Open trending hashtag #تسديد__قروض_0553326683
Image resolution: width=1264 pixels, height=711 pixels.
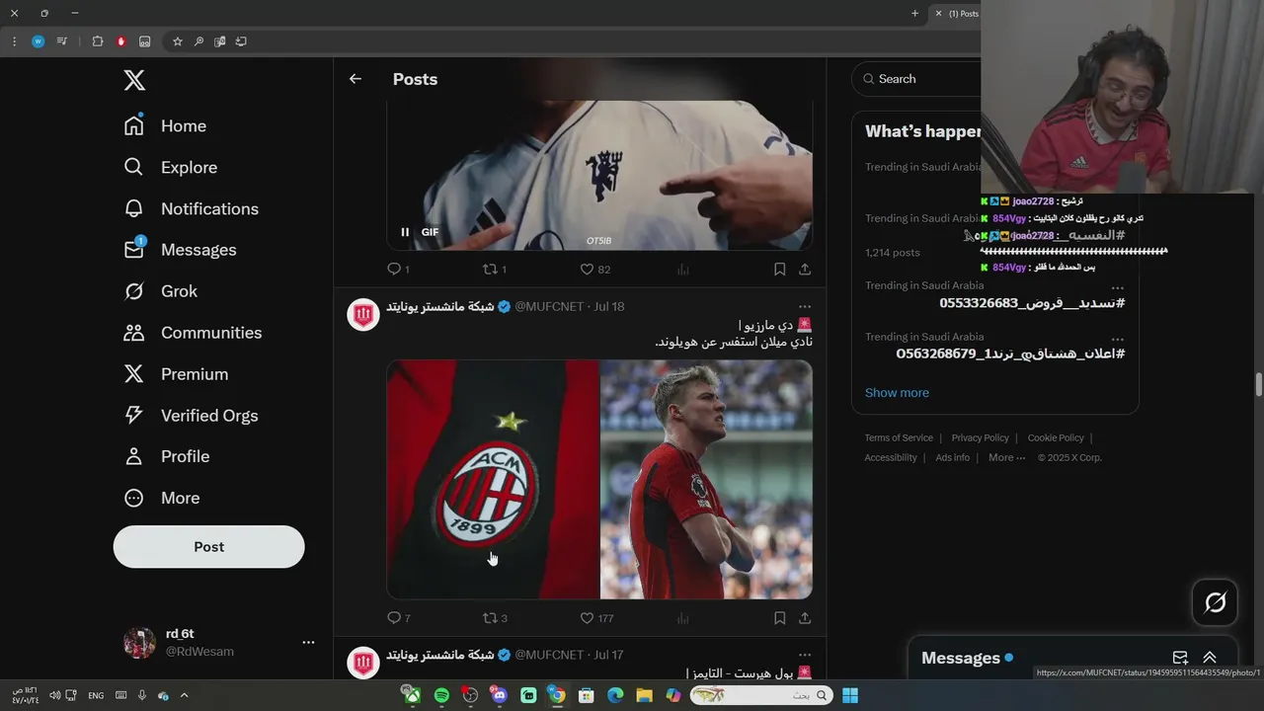click(1032, 303)
